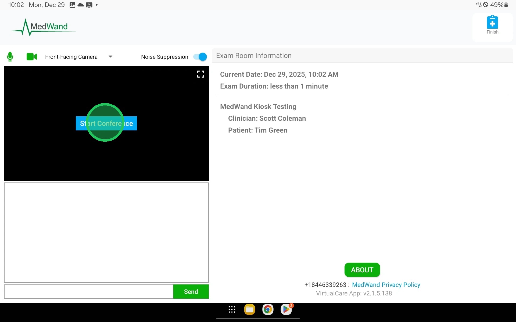Launch Chrome from the taskbar
Image resolution: width=516 pixels, height=322 pixels.
(x=268, y=309)
